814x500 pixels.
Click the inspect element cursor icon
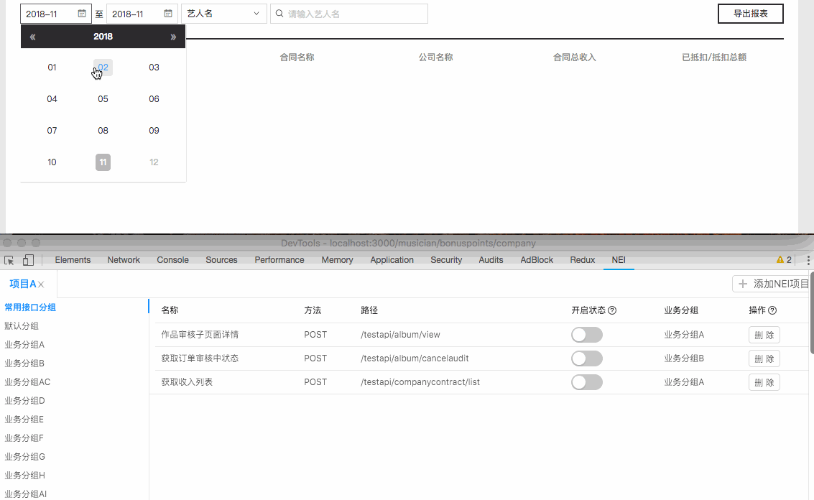click(9, 260)
